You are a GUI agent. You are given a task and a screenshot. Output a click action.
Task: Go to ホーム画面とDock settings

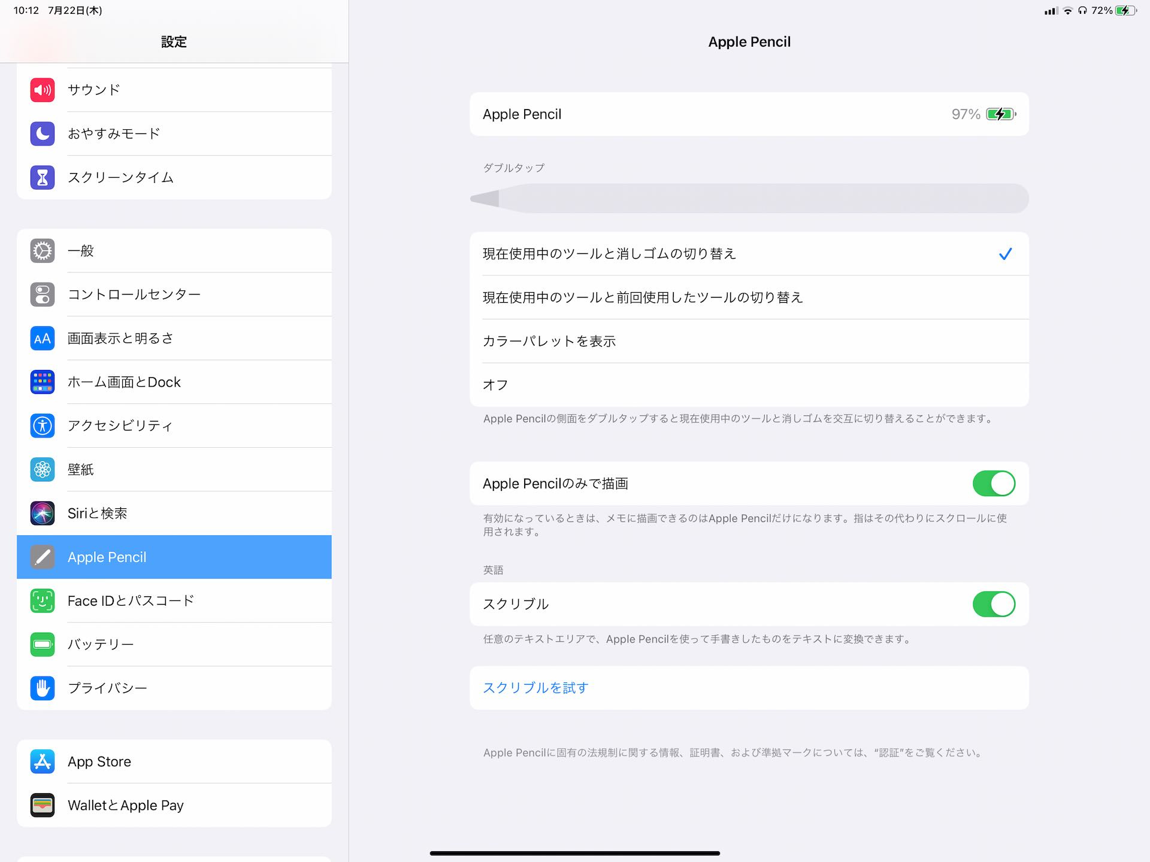(x=174, y=382)
